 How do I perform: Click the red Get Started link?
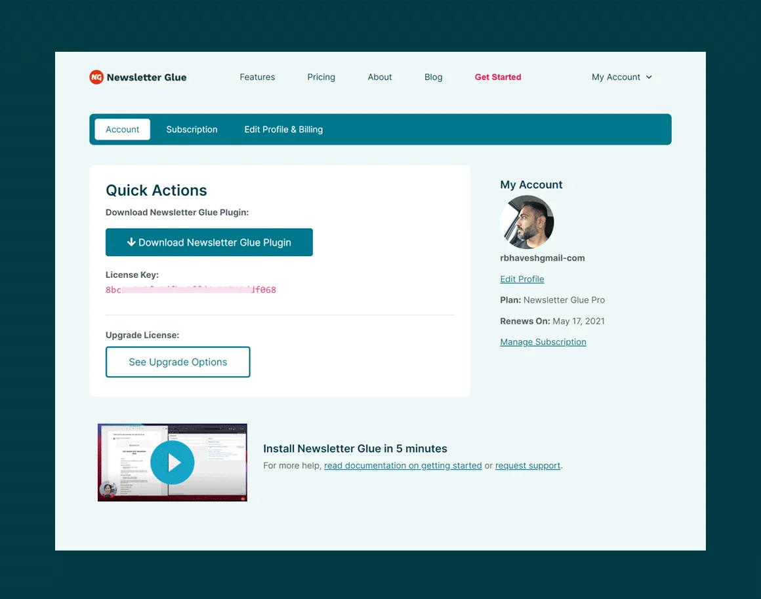pos(498,77)
